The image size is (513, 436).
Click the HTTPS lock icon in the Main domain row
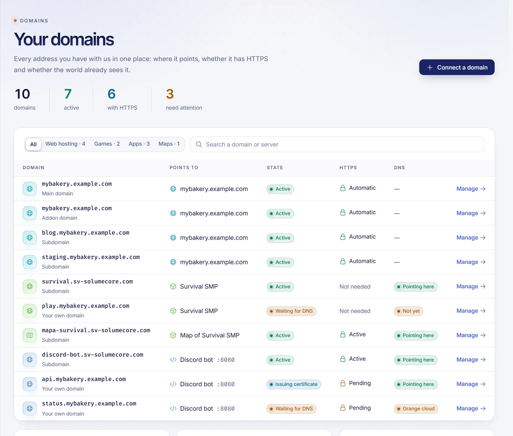pyautogui.click(x=343, y=188)
